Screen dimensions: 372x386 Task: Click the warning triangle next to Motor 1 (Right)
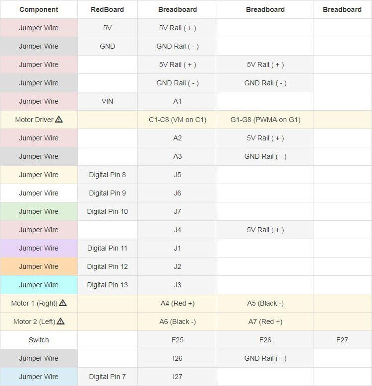(63, 303)
